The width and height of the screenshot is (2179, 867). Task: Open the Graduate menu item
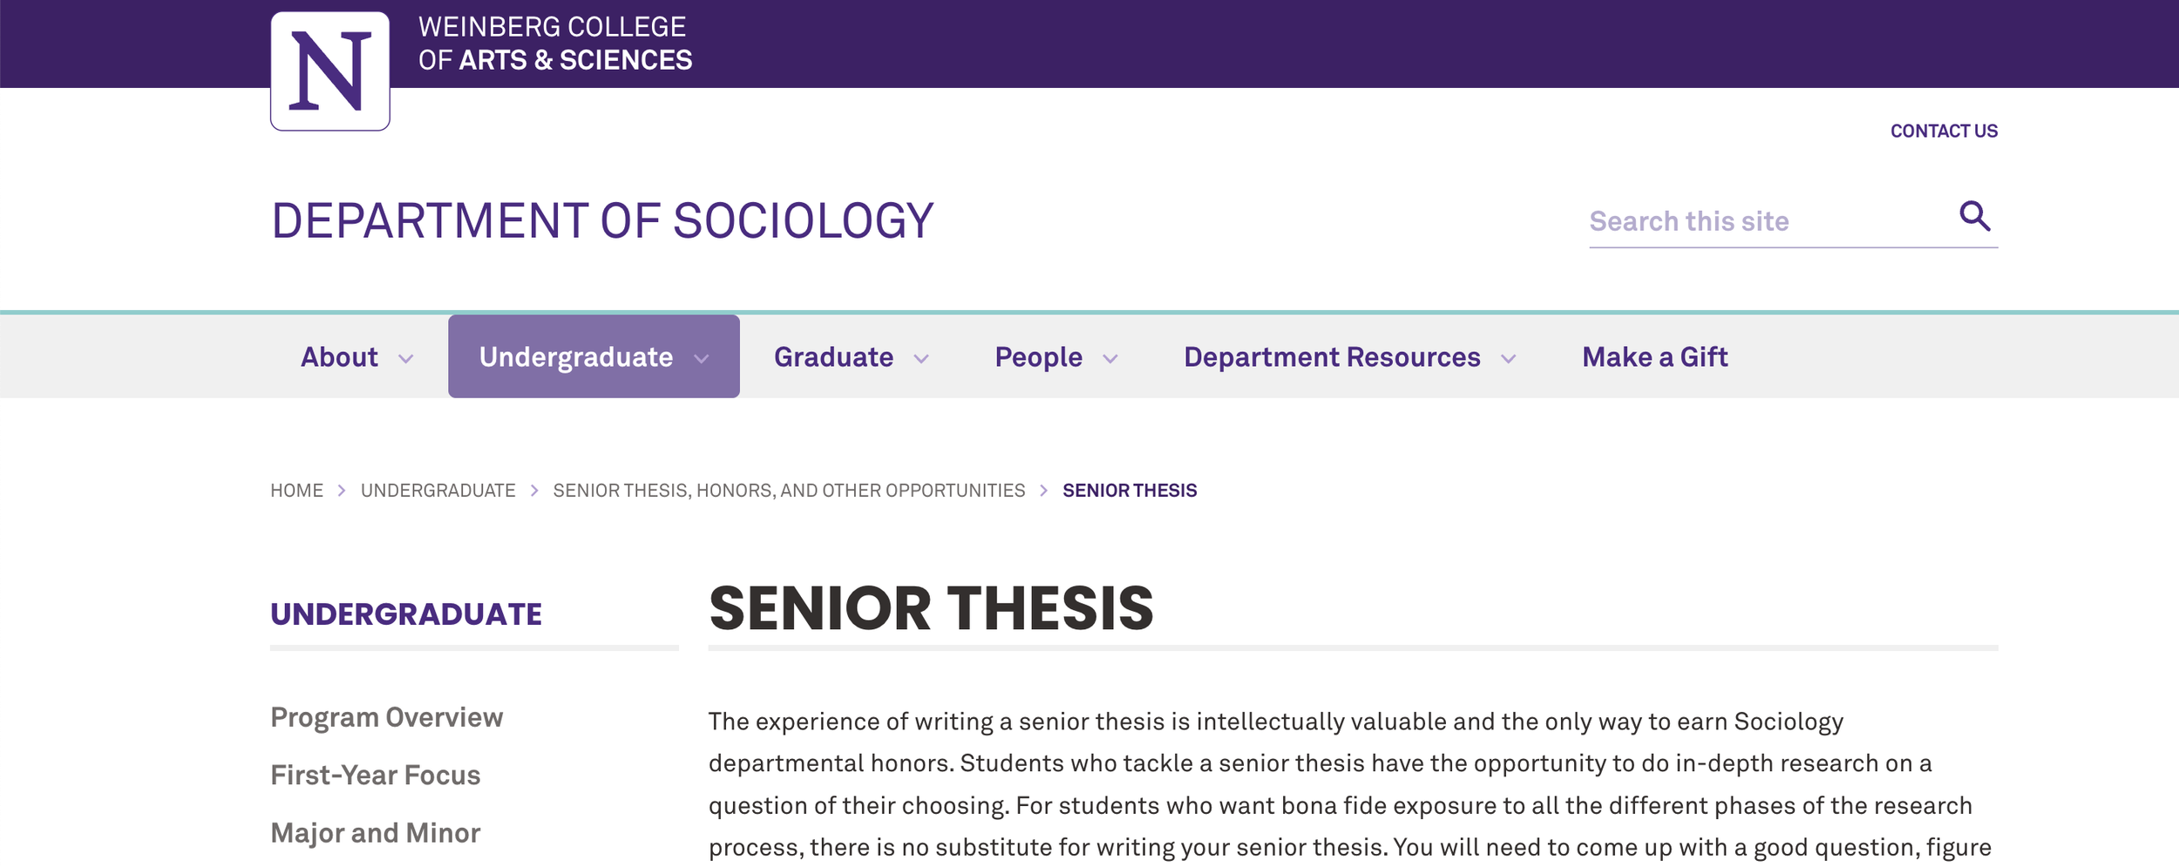[x=833, y=357]
